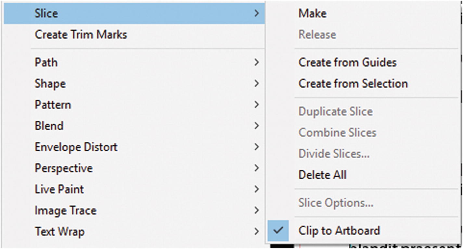463x249 pixels.
Task: Select Create Trim Marks
Action: [81, 34]
